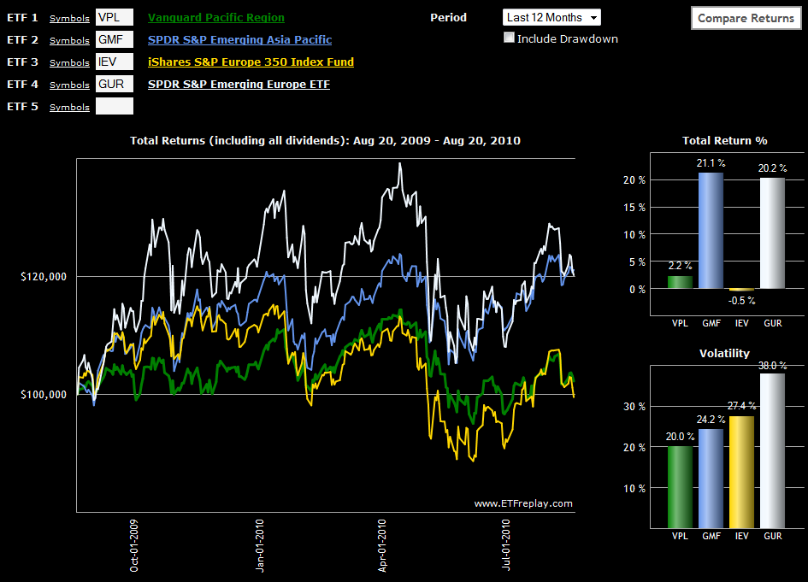
Task: Click the VPL 2.2% total return bar
Action: [680, 282]
